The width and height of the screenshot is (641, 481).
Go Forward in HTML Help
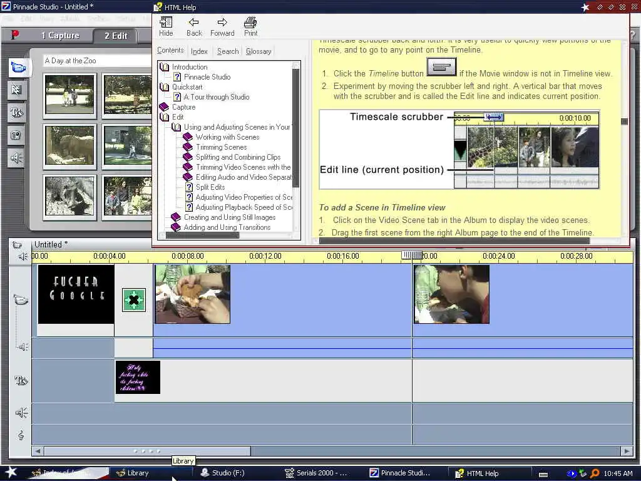(222, 26)
